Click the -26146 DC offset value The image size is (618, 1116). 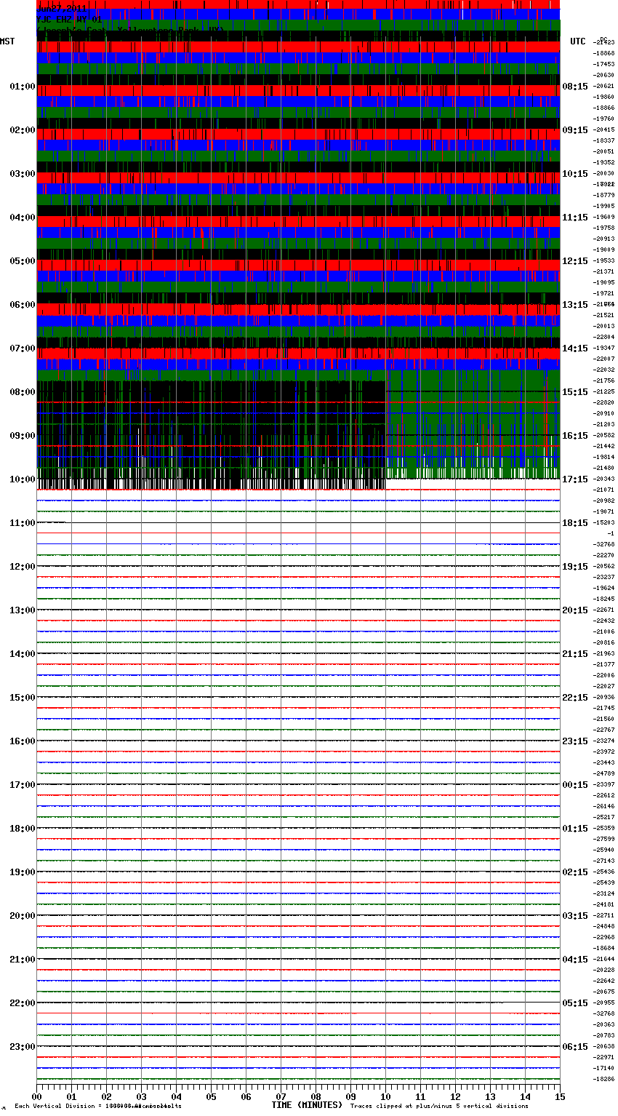coord(604,807)
